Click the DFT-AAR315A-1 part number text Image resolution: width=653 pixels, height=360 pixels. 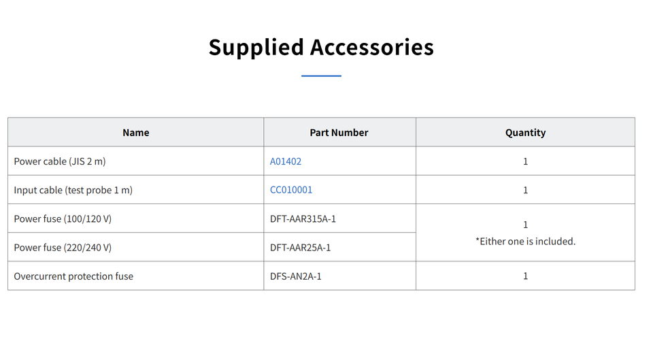tap(303, 218)
